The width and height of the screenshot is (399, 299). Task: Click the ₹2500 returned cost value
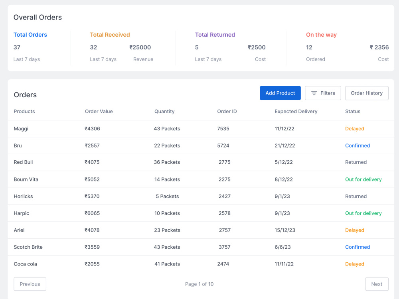257,47
